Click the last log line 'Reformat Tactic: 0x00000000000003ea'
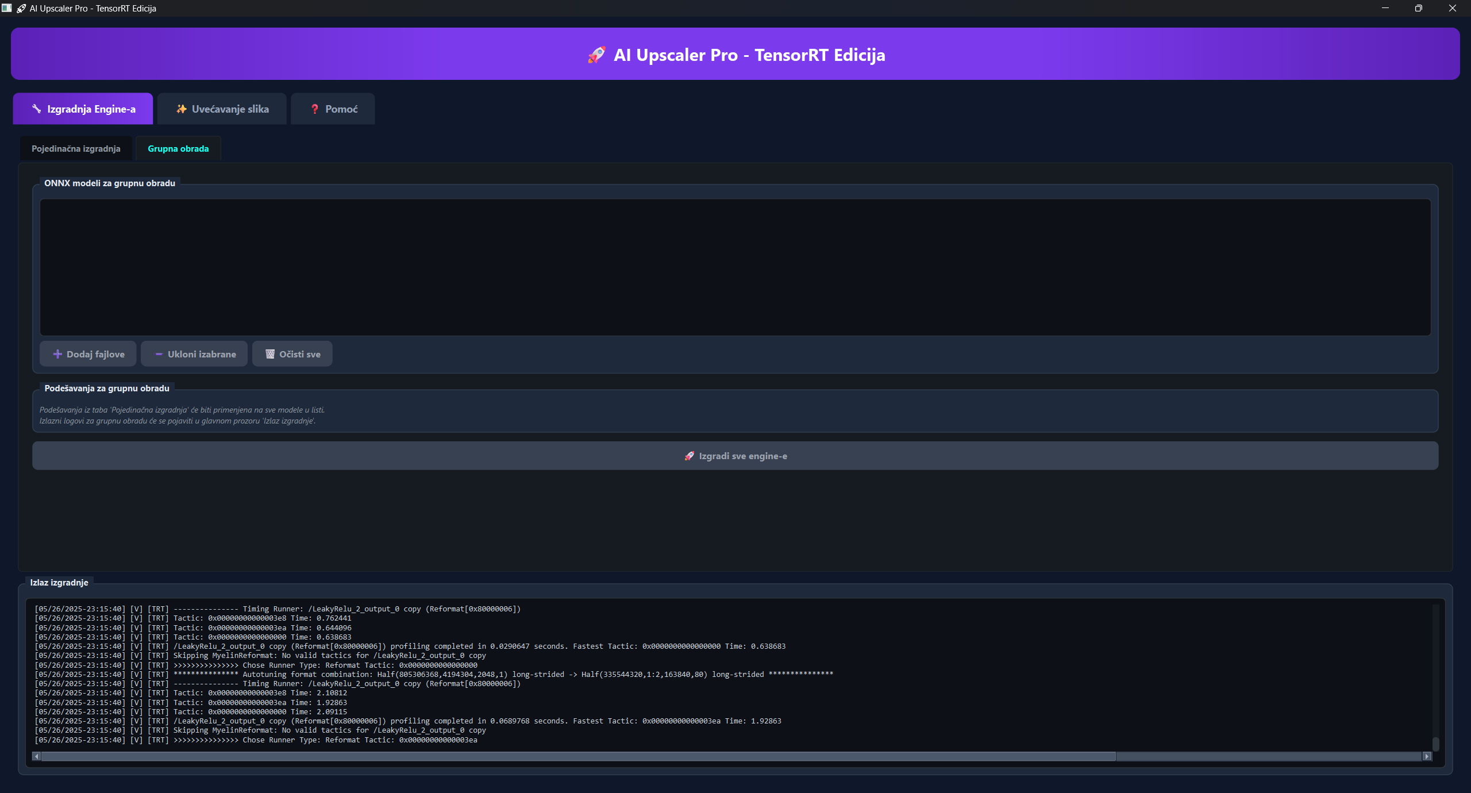 (x=256, y=740)
